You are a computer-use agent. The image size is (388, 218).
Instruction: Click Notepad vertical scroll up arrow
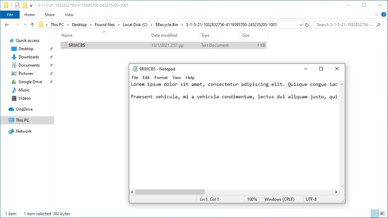click(342, 84)
